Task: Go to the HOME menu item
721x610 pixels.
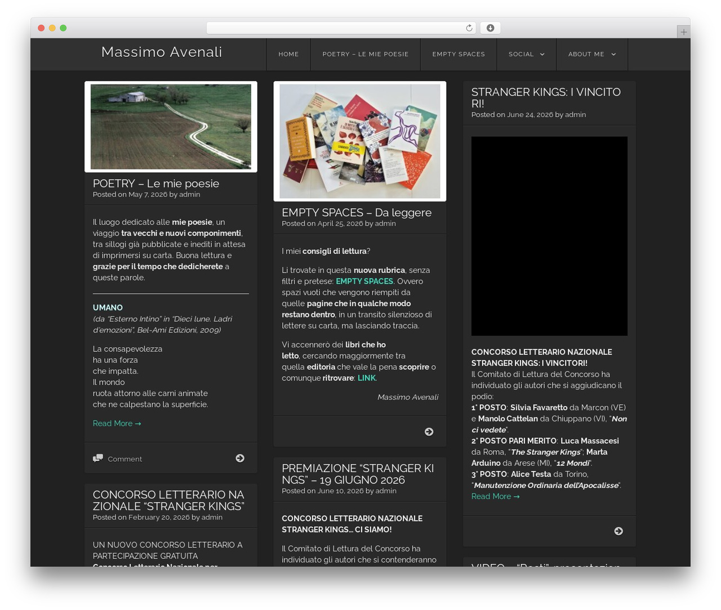Action: pyautogui.click(x=288, y=54)
